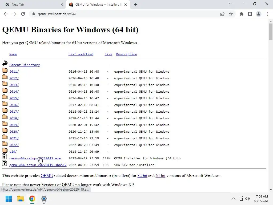This screenshot has height=205, width=273.
Task: Click '127M' size of installer
Action: 107,158
